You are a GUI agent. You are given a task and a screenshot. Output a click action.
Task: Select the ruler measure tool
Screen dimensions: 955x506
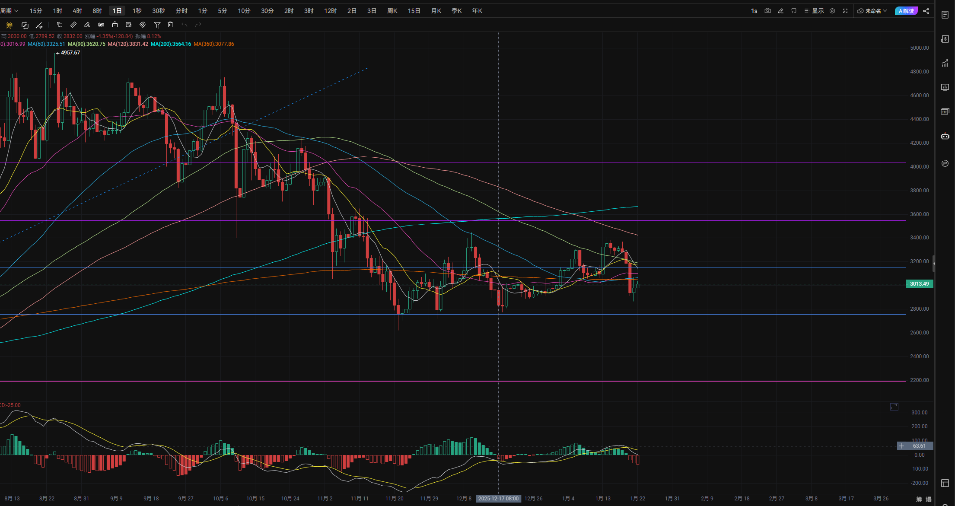[x=73, y=25]
